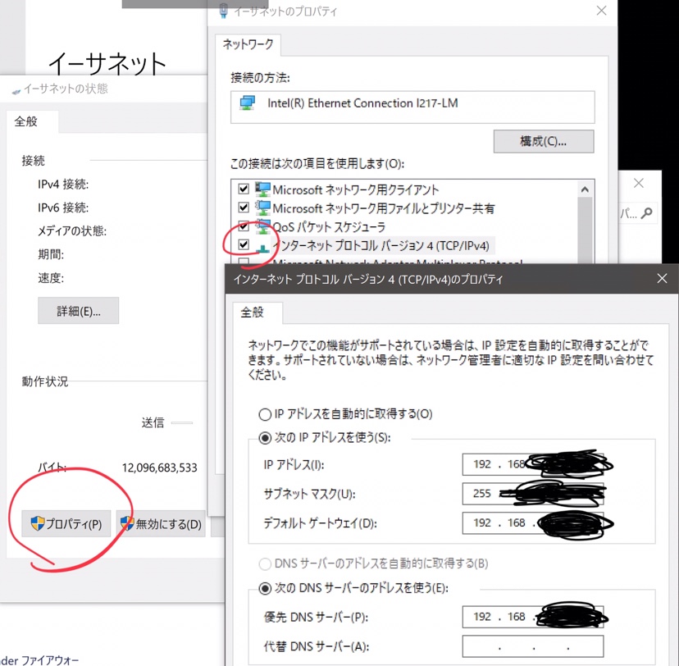679x666 pixels.
Task: Click the 期間 label in status dialog
Action: (51, 254)
